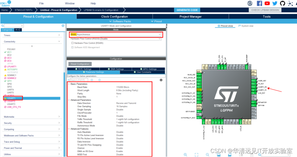Open the DMA Settings tab
The image size is (297, 157).
click(116, 69)
